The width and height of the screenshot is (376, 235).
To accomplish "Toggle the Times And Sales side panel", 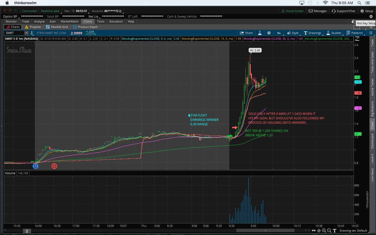I will coord(372,62).
